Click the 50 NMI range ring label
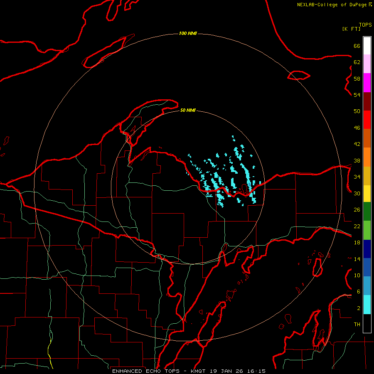 [x=188, y=110]
